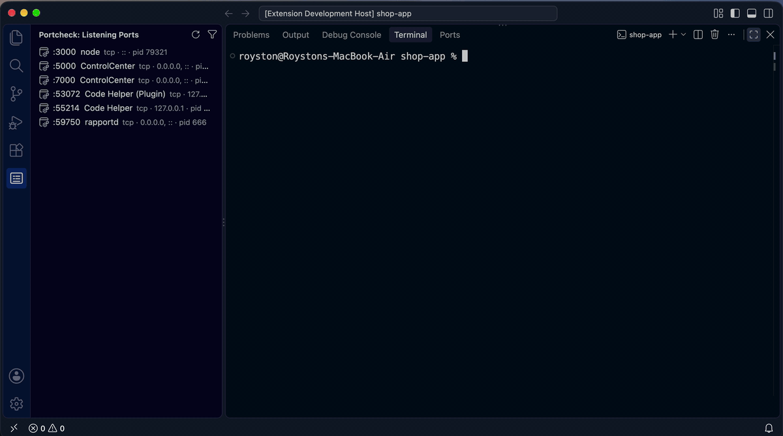Kill the terminal with trash icon
This screenshot has width=783, height=436.
coord(714,35)
